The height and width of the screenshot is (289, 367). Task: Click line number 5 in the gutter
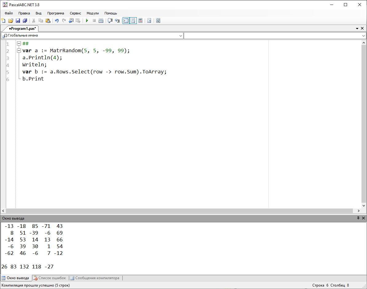[8, 72]
